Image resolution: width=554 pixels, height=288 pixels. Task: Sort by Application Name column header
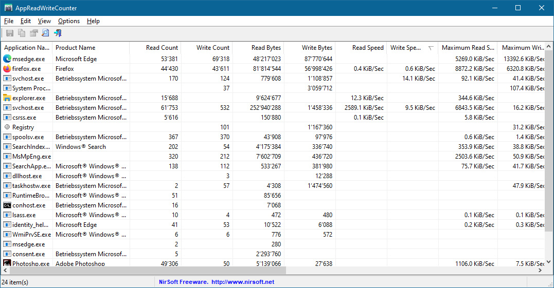27,48
